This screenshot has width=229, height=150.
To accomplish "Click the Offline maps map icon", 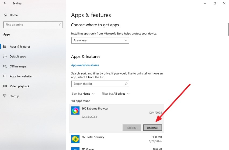I will coord(5,66).
